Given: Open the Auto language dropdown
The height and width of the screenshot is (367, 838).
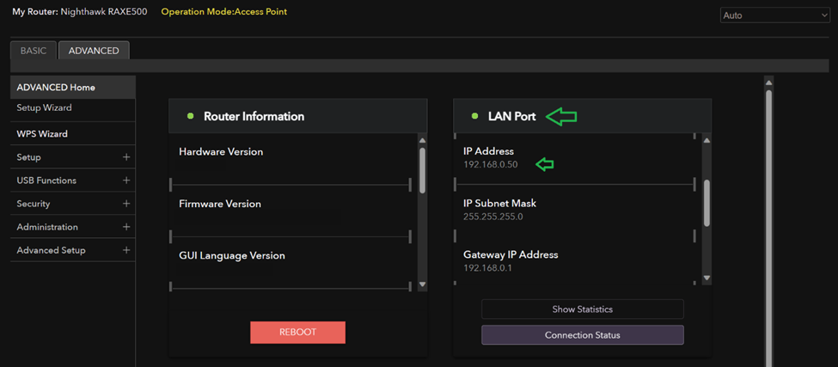Looking at the screenshot, I should (x=774, y=15).
